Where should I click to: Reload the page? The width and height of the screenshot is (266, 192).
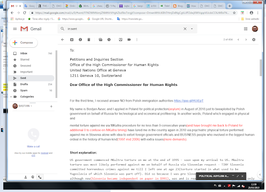(x=25, y=13)
